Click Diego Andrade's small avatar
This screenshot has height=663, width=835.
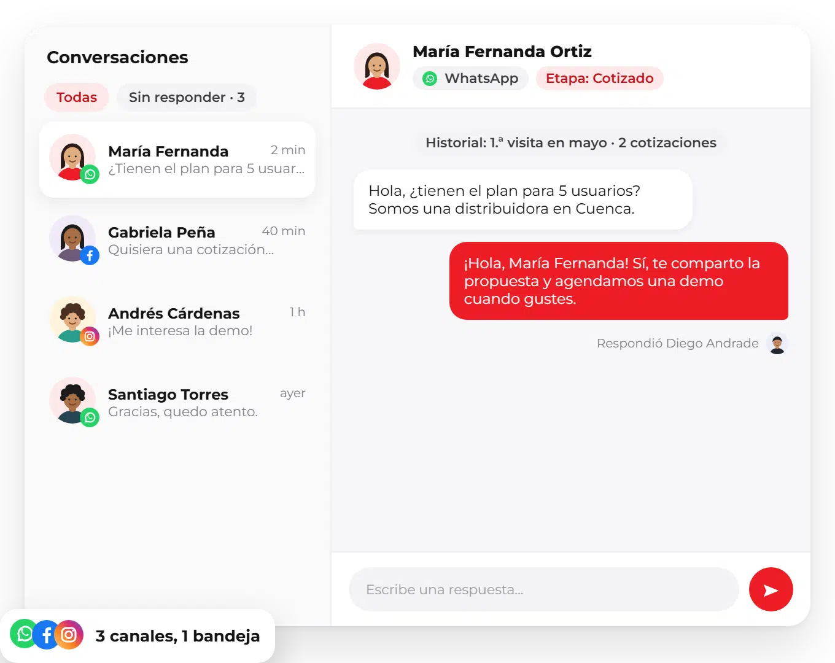coord(777,343)
